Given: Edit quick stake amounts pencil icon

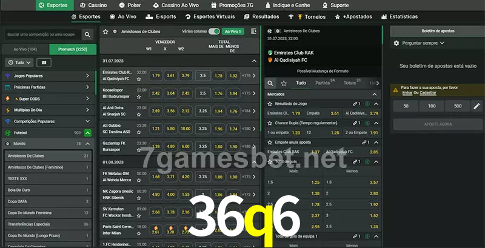Looking at the screenshot, I should [477, 106].
